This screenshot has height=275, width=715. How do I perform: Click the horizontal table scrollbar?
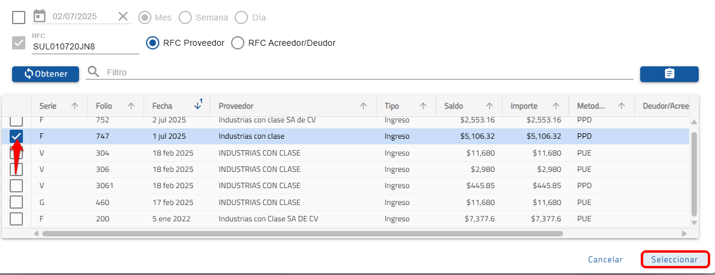coord(302,233)
